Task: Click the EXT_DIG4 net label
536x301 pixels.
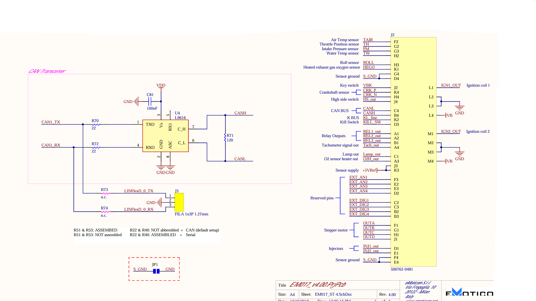Action: [359, 214]
